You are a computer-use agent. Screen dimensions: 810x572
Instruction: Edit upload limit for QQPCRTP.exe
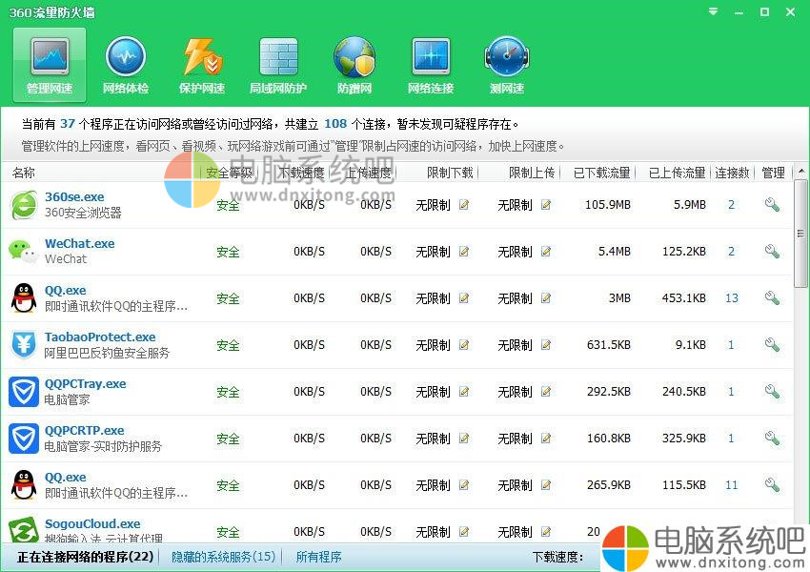tap(546, 439)
